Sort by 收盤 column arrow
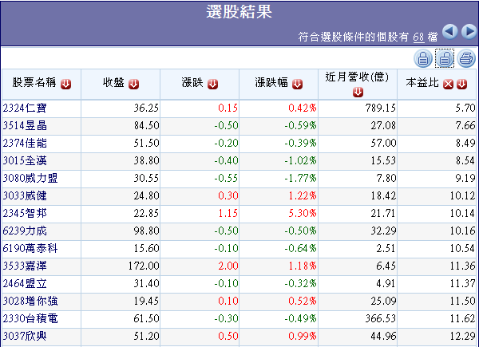479x347 pixels. pyautogui.click(x=133, y=84)
